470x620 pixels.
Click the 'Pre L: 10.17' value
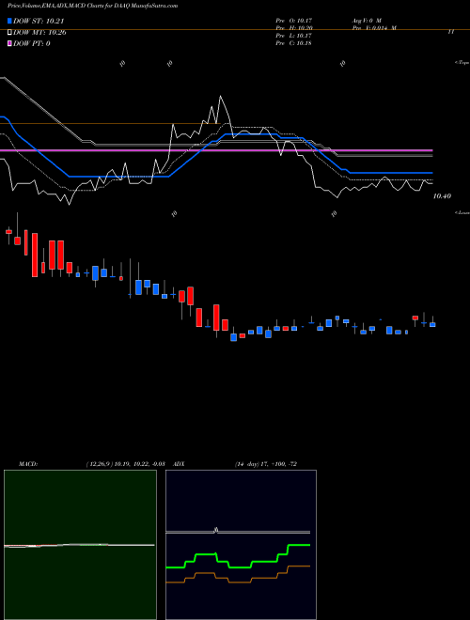[294, 36]
